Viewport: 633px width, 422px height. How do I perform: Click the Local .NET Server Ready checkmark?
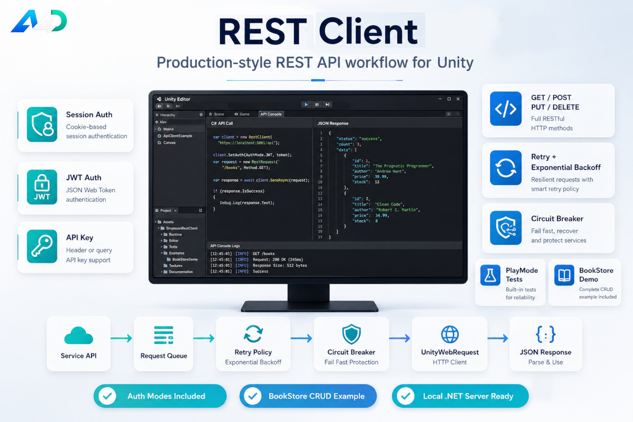405,396
